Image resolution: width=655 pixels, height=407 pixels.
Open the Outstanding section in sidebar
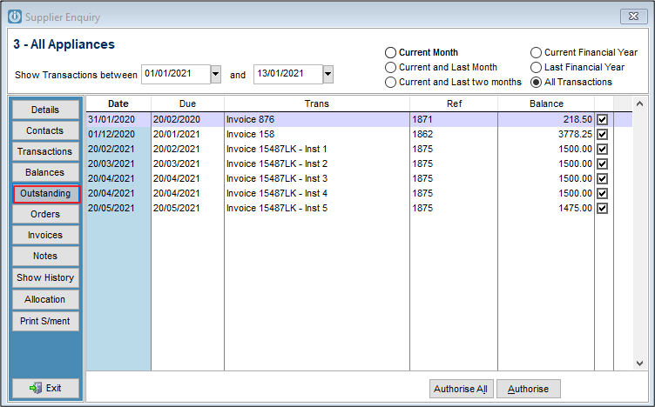click(x=45, y=193)
